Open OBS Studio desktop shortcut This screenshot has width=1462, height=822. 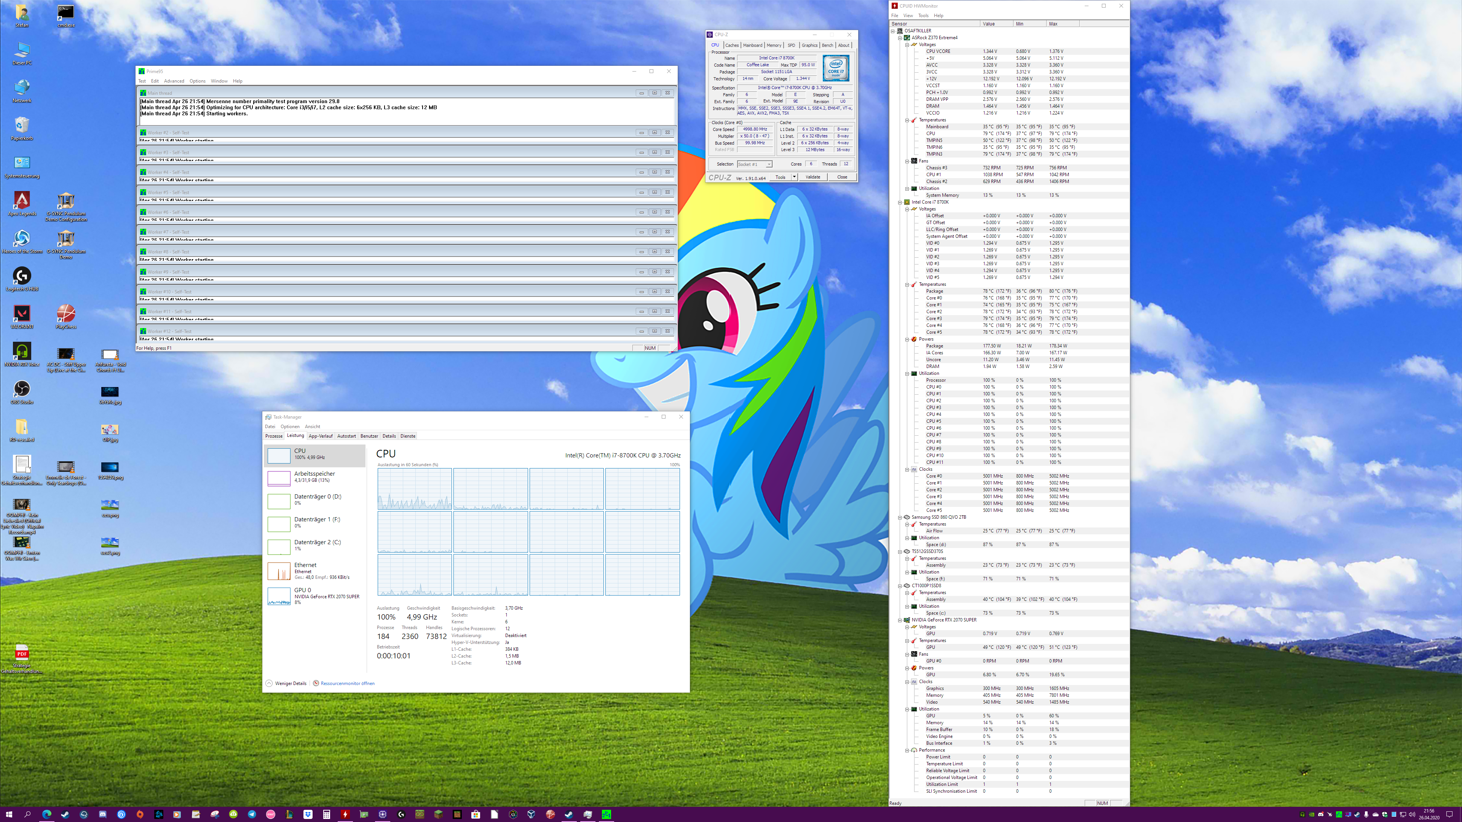coord(22,389)
